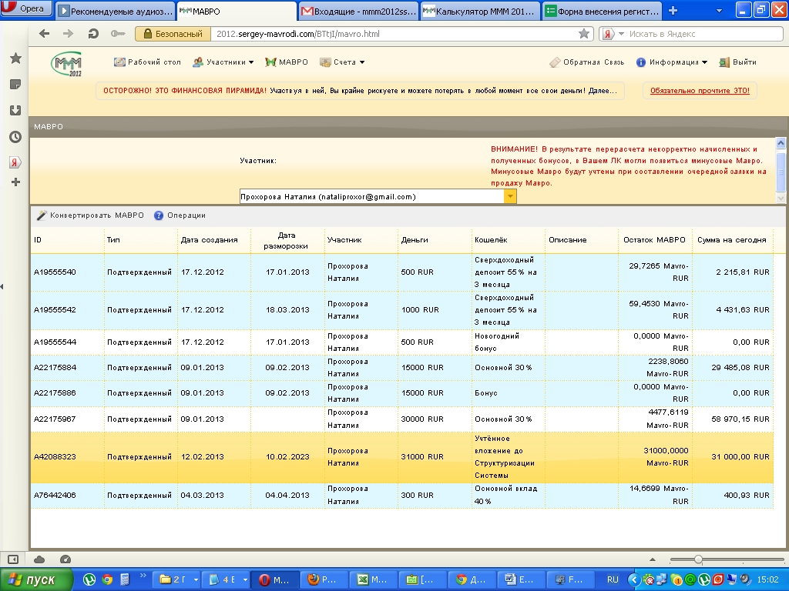The image size is (789, 591).
Task: Switch to the Word taskbar button
Action: [520, 580]
